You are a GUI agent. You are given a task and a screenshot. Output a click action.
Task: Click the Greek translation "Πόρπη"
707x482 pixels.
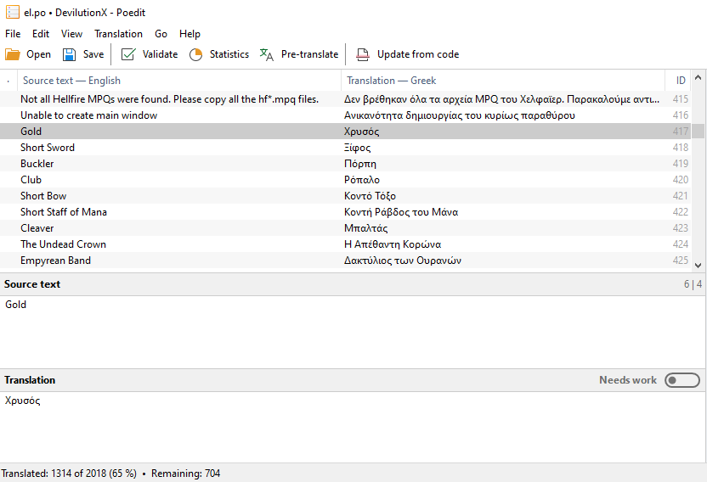[359, 164]
